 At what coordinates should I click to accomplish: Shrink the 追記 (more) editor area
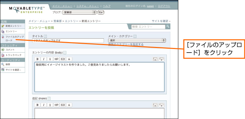click(x=161, y=105)
